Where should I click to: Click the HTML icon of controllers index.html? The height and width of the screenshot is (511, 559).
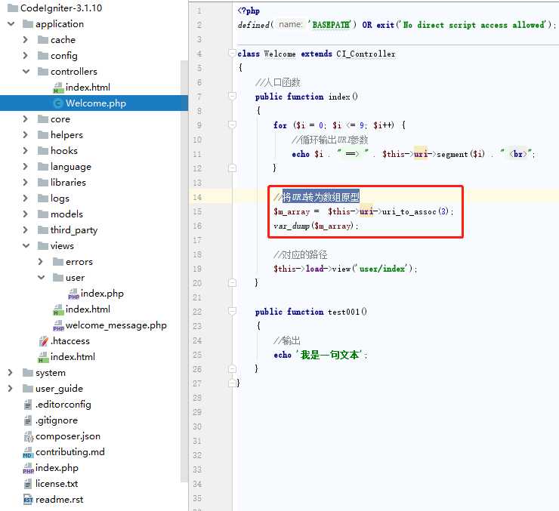pyautogui.click(x=58, y=88)
